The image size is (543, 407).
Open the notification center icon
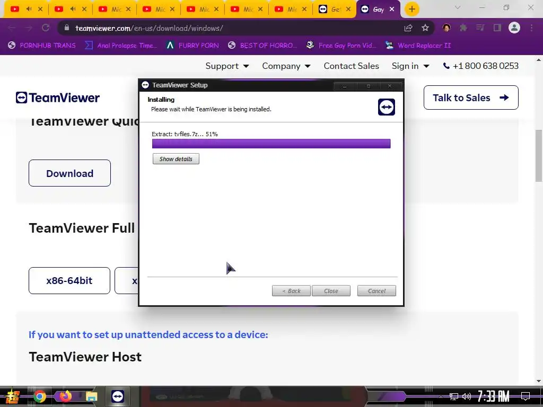coord(526,396)
